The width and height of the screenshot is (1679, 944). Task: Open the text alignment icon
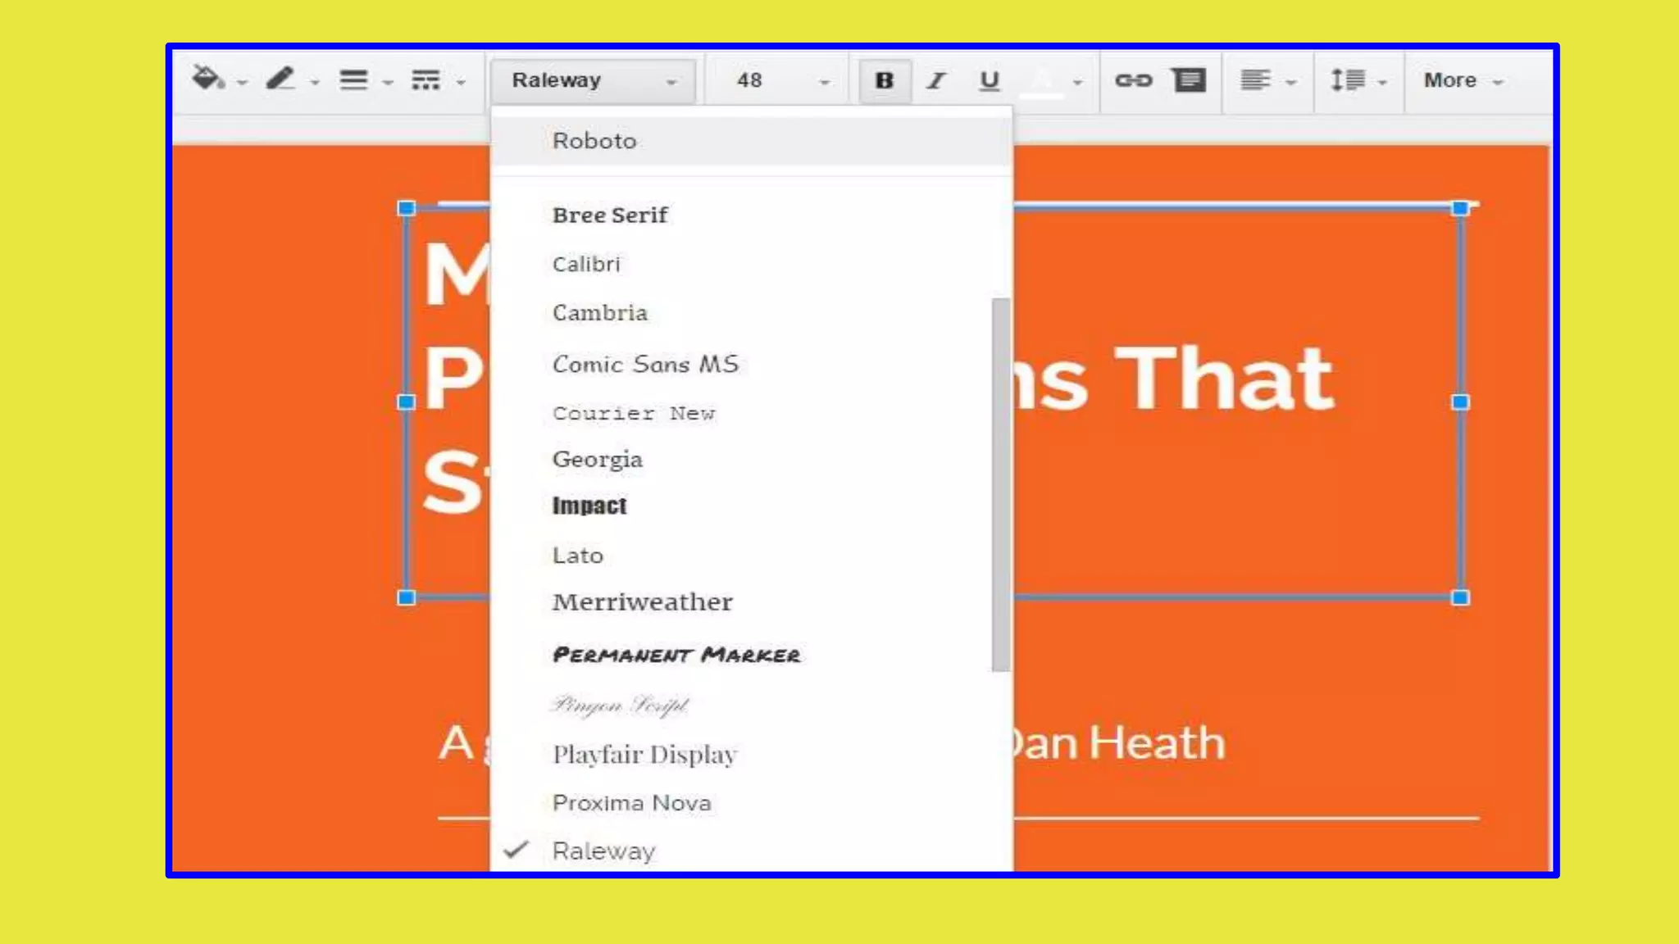1255,80
